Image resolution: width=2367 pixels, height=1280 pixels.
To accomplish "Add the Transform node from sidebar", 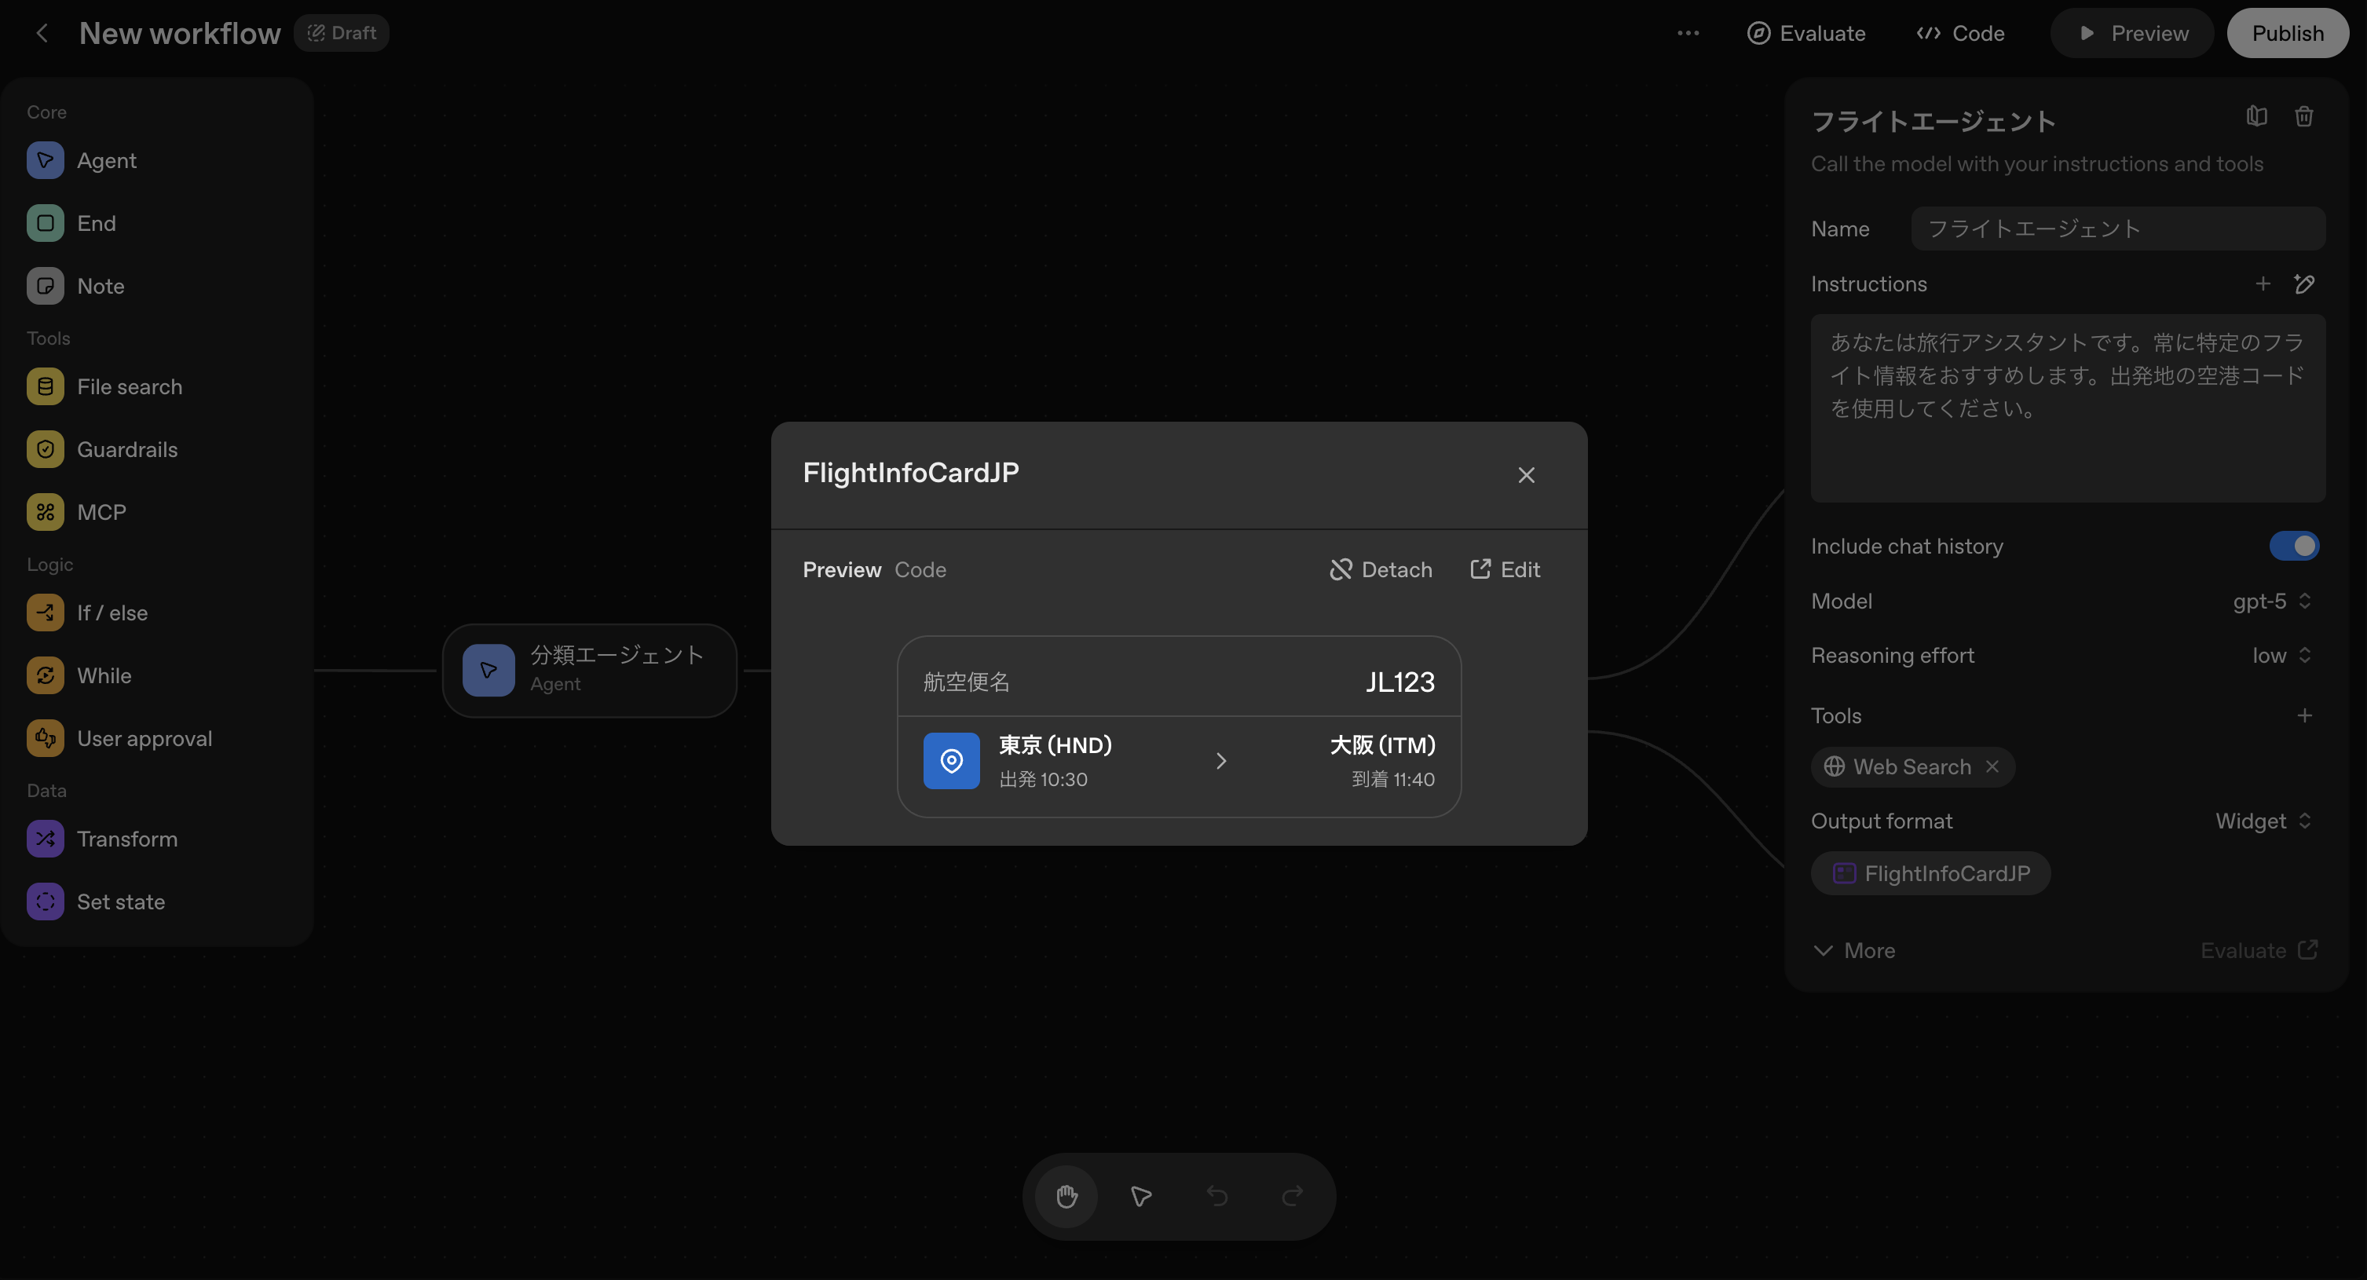I will (126, 839).
